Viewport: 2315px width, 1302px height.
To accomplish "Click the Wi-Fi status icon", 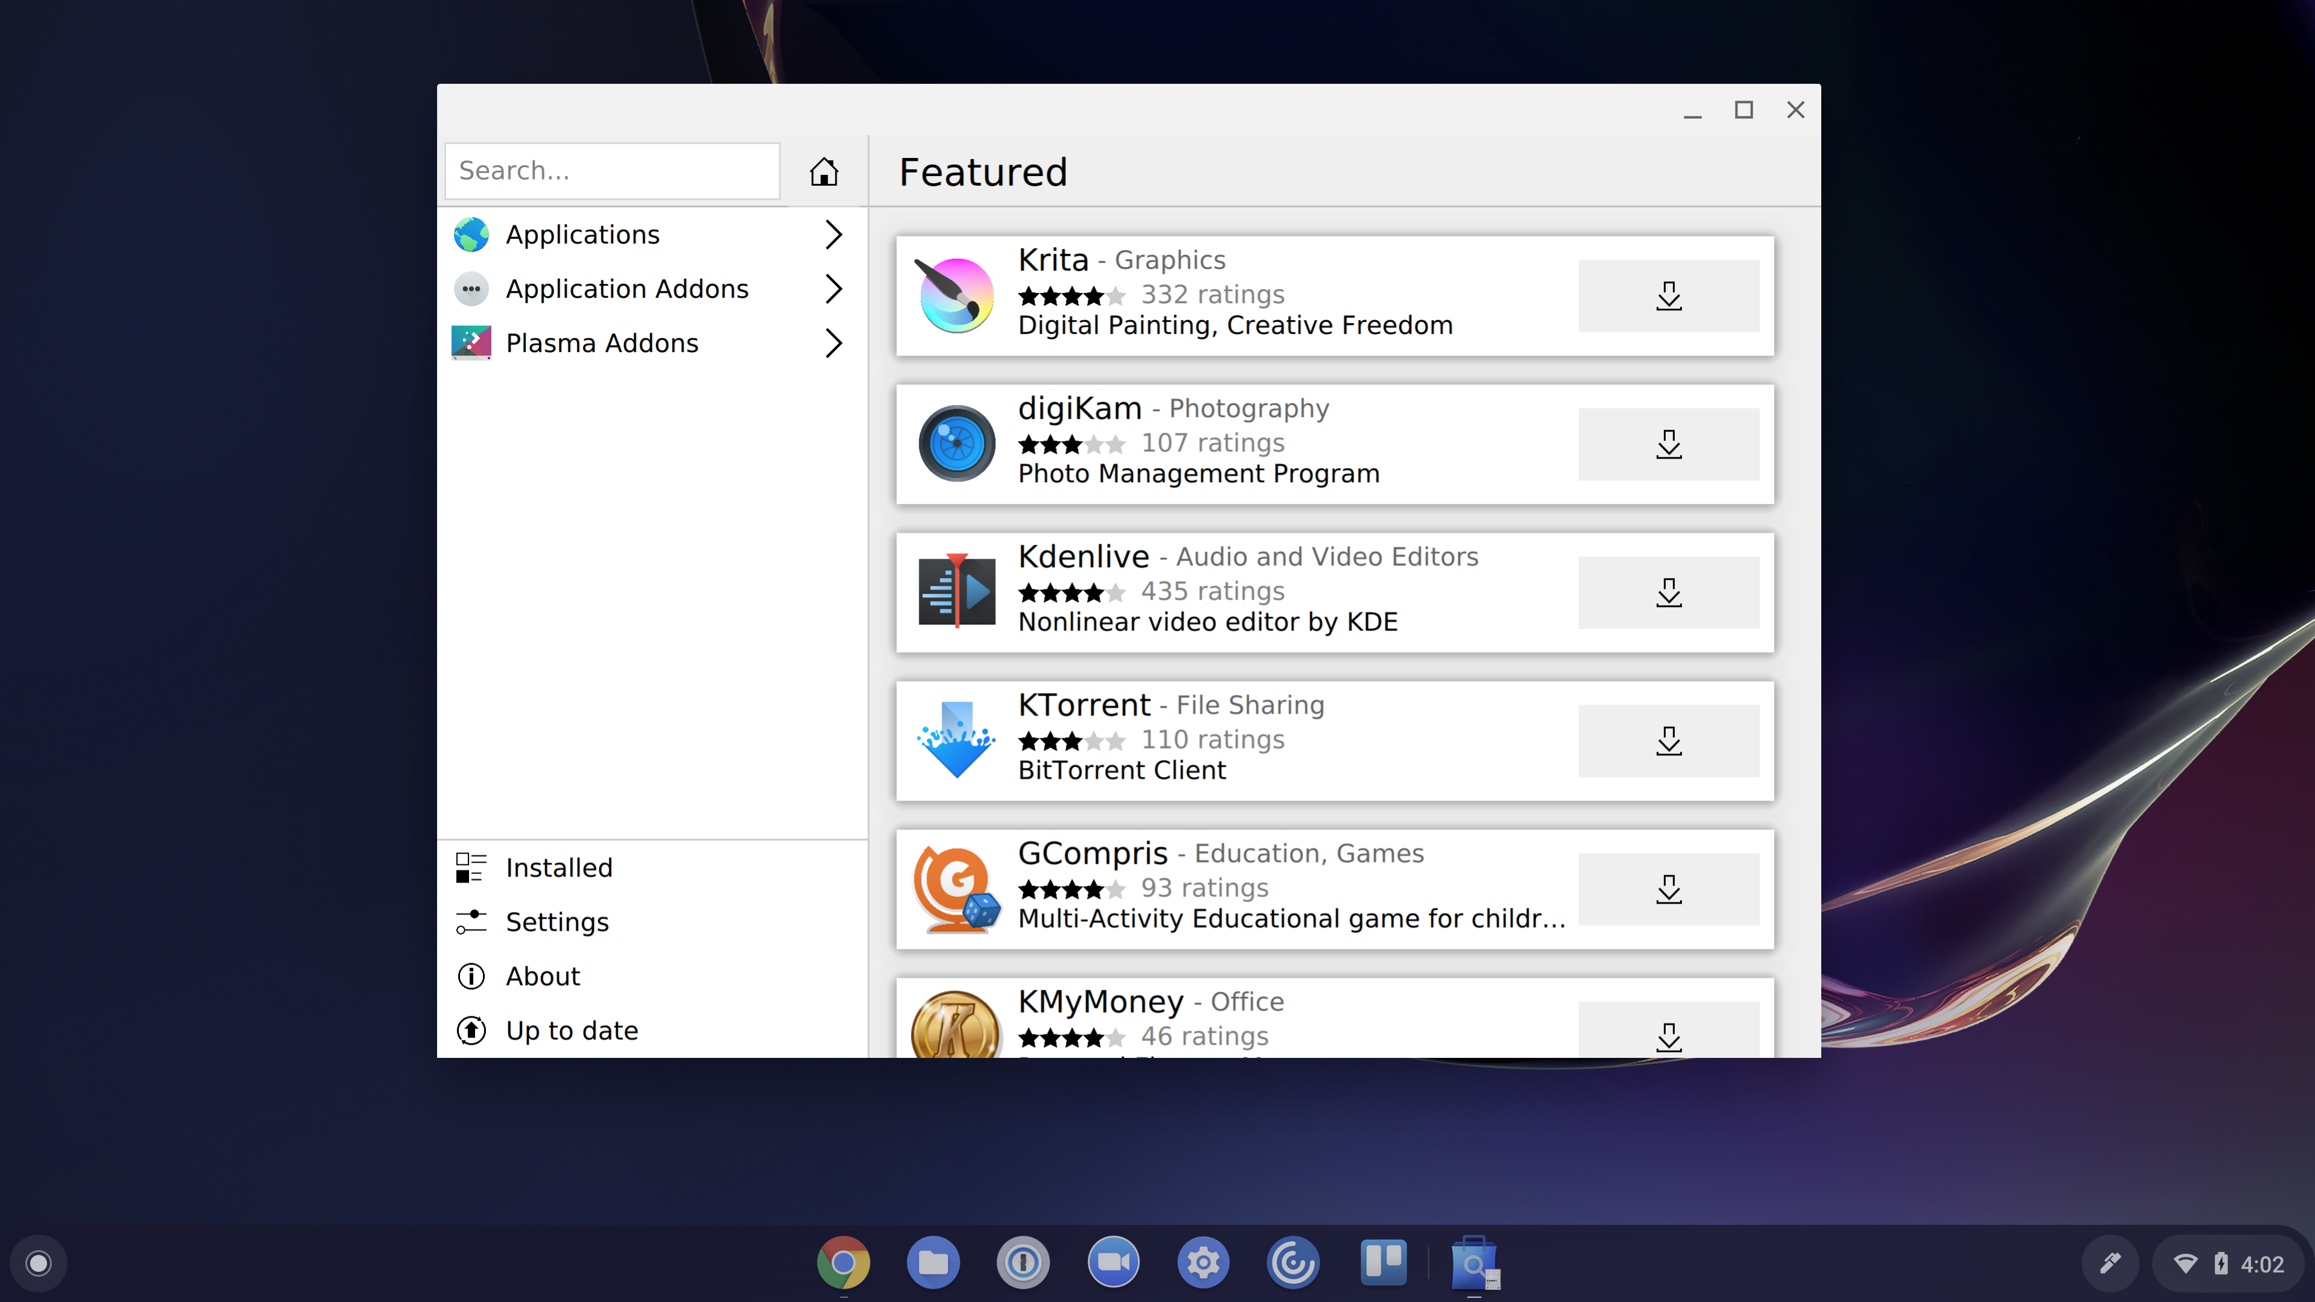I will (2185, 1264).
